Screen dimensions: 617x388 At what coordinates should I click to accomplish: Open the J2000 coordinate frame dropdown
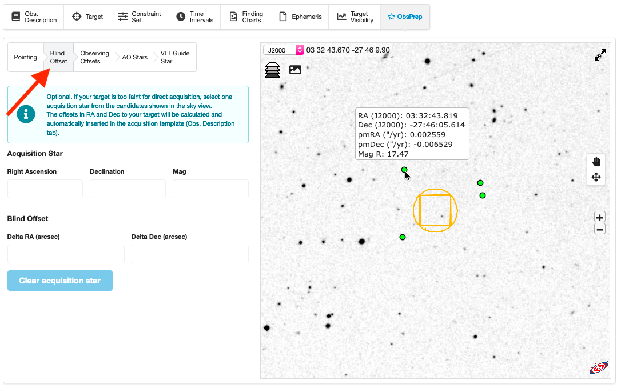click(284, 50)
